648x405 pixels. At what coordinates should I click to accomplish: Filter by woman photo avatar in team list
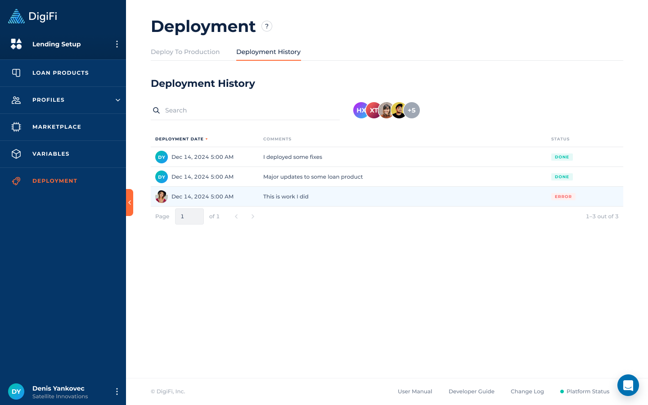pyautogui.click(x=386, y=110)
